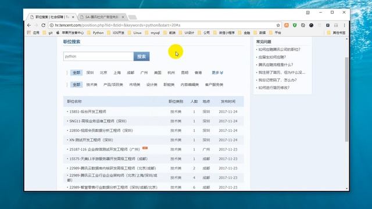
Task: Open FAQ 如何进行简历修改?
Action: click(274, 88)
